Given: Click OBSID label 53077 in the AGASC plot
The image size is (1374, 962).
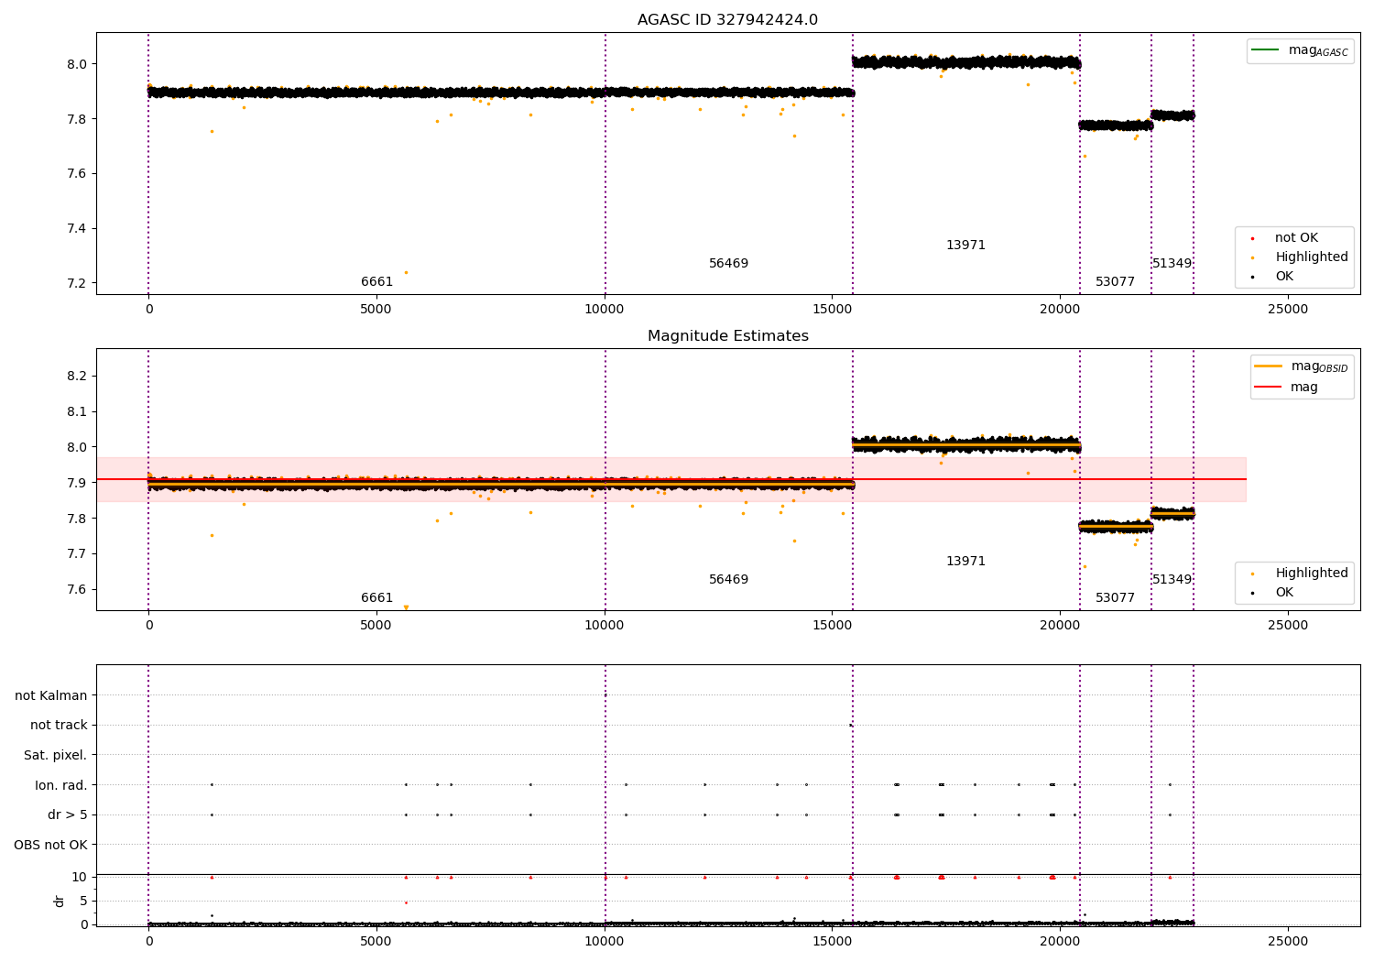Looking at the screenshot, I should tap(1115, 281).
